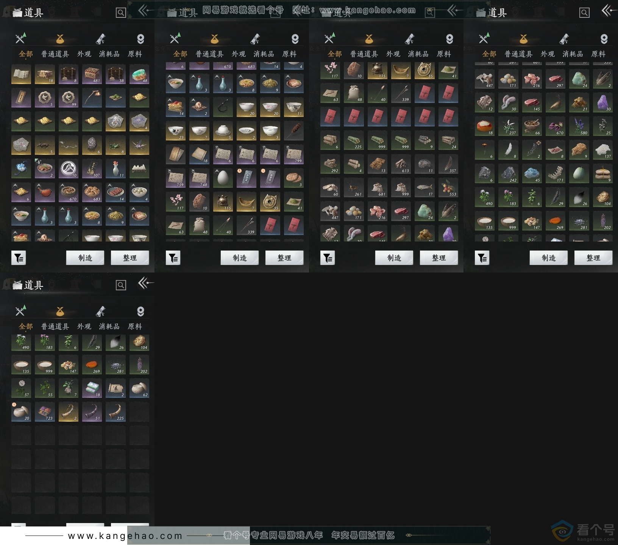The width and height of the screenshot is (618, 545).
Task: Switch to the 原料 tab in the bottom-left panel
Action: point(135,326)
